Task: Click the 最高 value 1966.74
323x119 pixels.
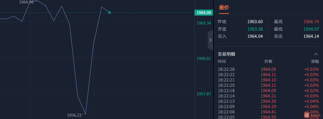Action: tap(311, 22)
